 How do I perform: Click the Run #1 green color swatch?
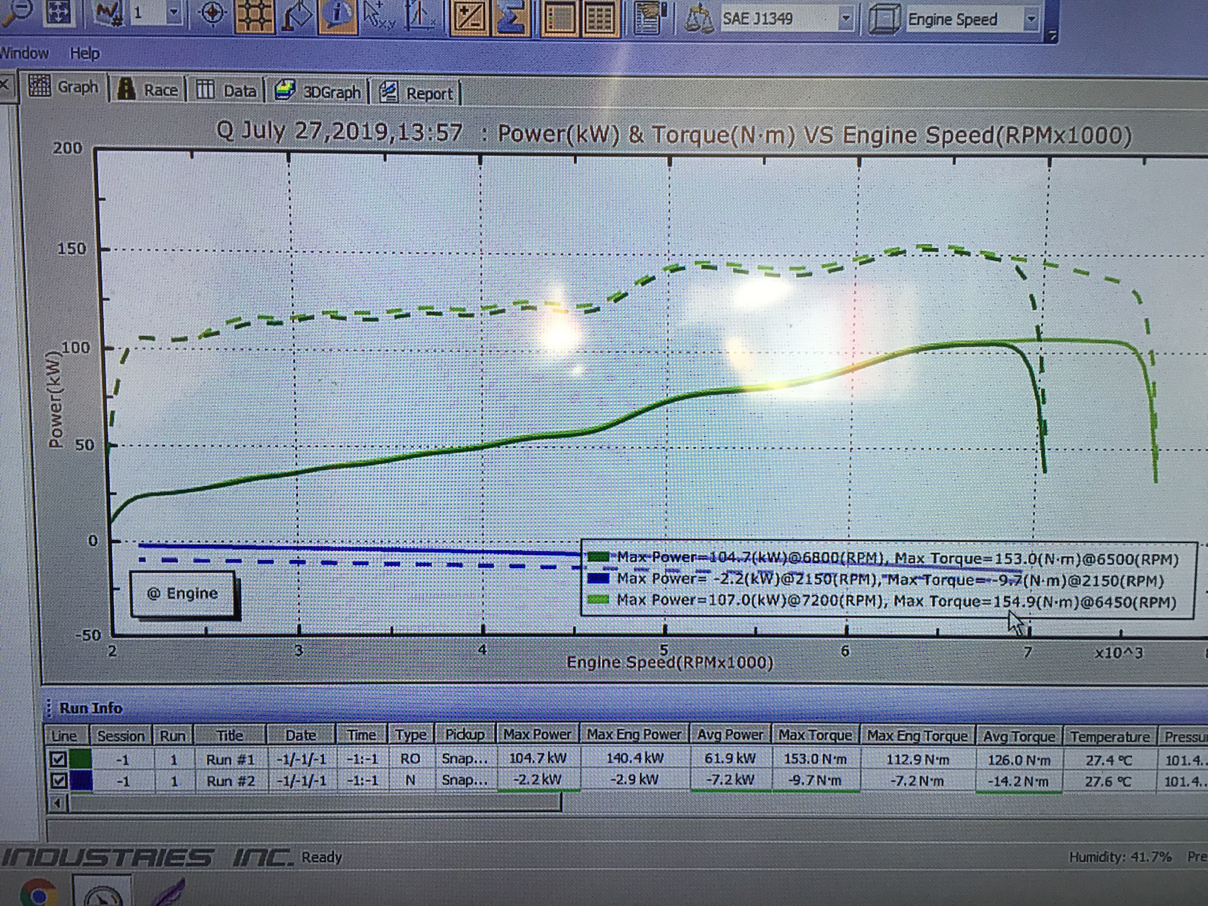(x=81, y=759)
